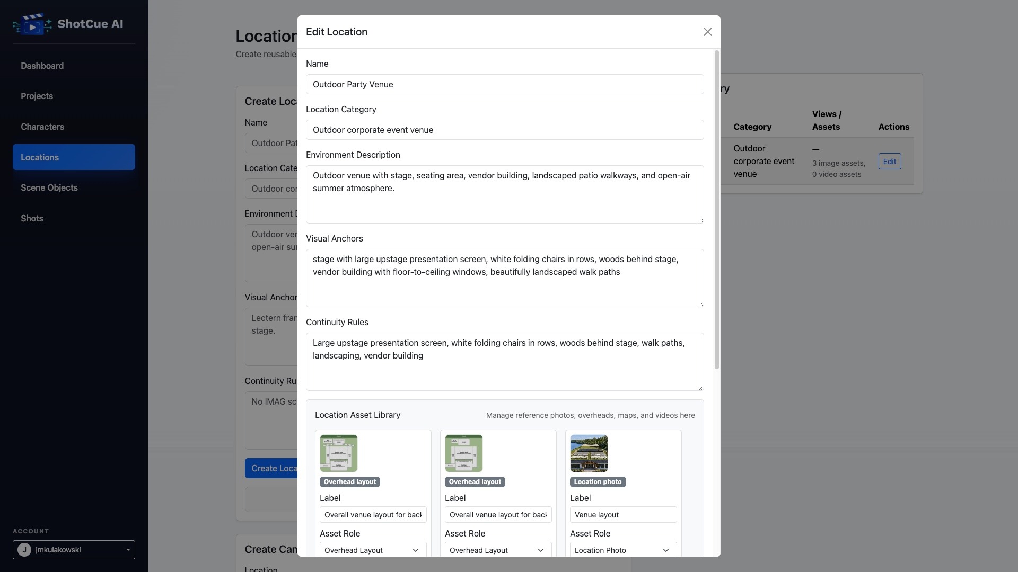Open Scene Objects in the sidebar

pos(74,187)
